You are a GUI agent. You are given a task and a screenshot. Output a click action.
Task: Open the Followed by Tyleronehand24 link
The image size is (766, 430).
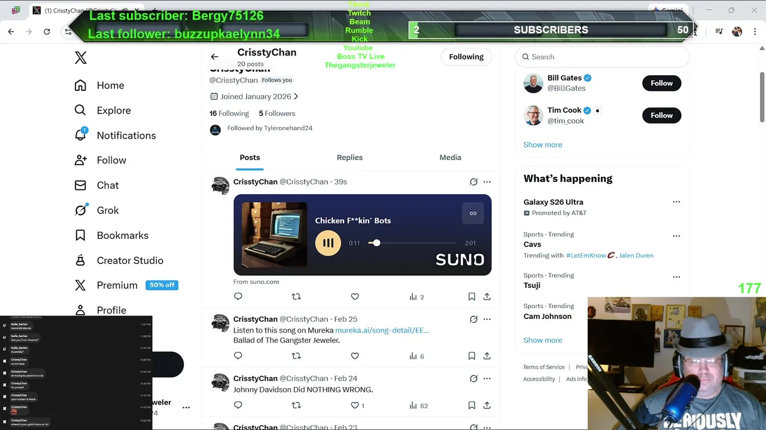tap(270, 128)
